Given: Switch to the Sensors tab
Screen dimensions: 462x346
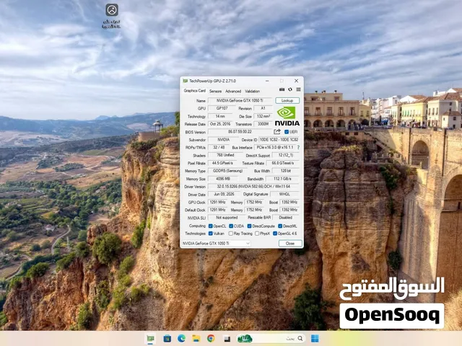Looking at the screenshot, I should coord(215,92).
